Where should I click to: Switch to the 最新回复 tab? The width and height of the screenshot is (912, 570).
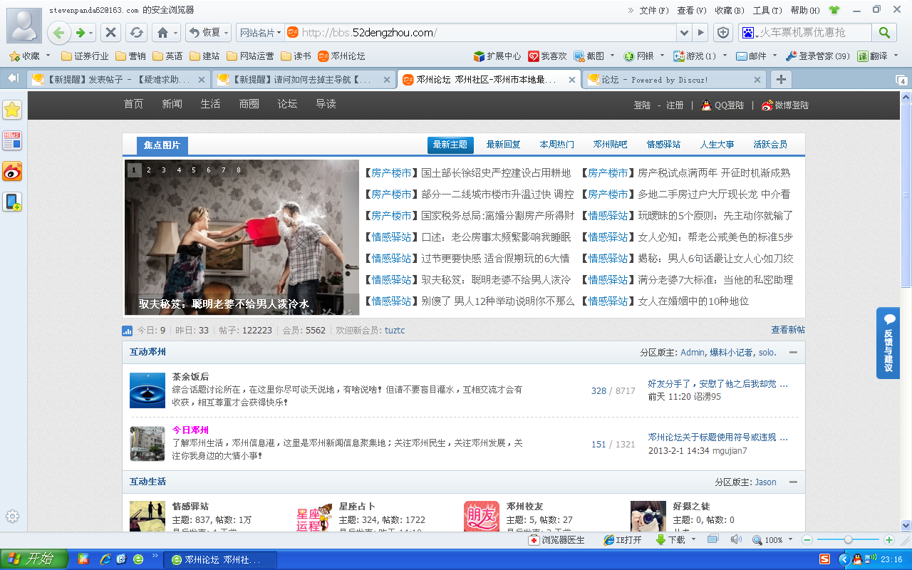pos(503,145)
